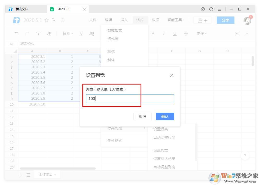Click the Undo icon

point(16,33)
